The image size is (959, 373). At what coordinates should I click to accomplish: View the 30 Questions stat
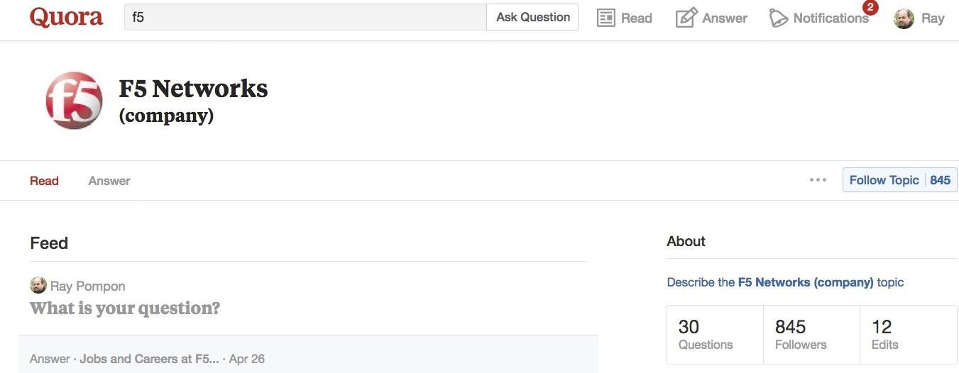click(x=714, y=335)
